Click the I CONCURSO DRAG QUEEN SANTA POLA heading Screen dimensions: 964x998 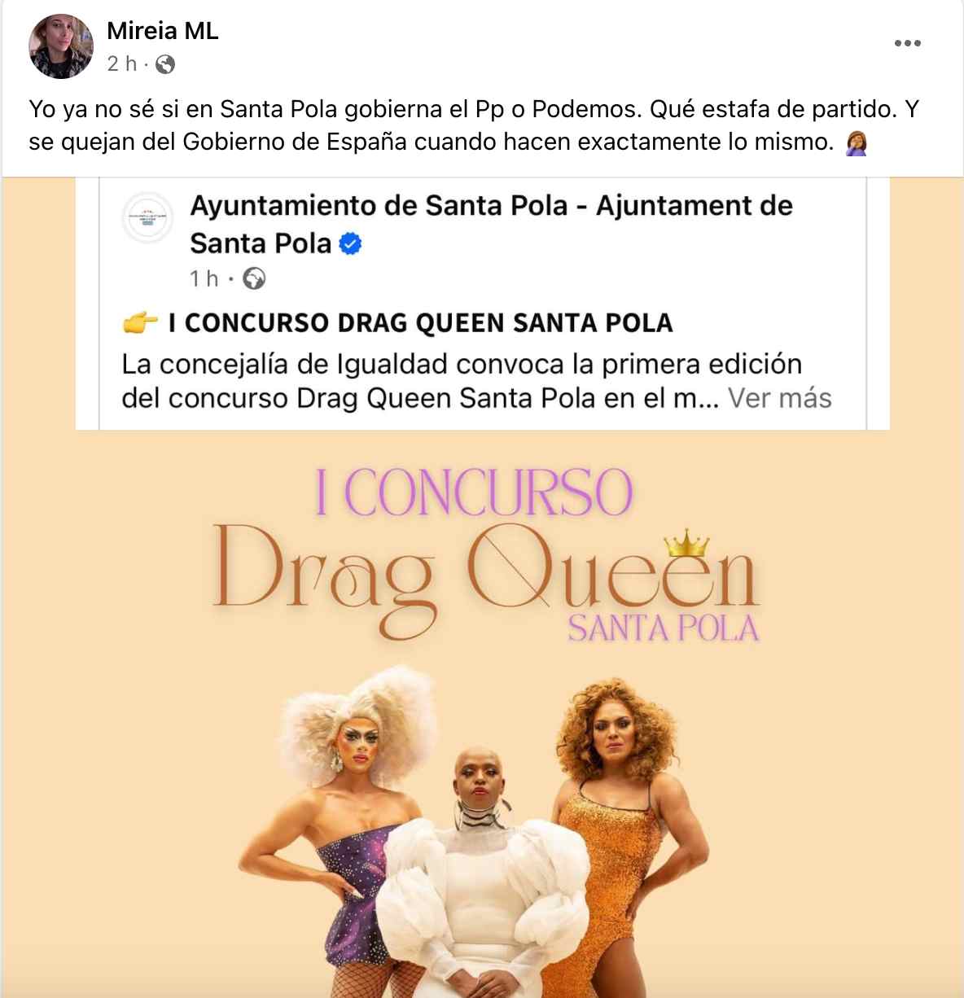[420, 323]
